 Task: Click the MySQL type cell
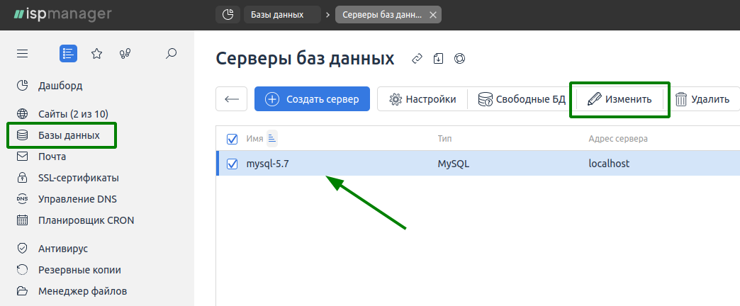(454, 164)
